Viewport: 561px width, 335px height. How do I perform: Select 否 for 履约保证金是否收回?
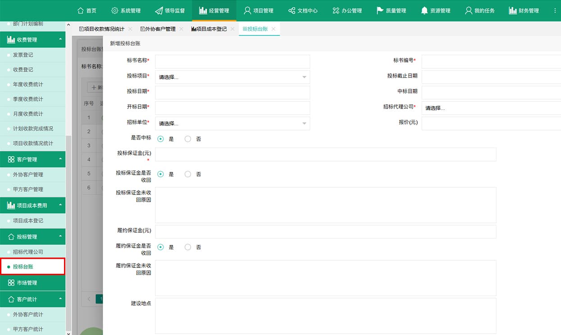(188, 247)
